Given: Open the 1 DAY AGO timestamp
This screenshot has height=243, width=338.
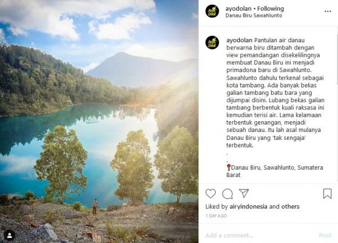Looking at the screenshot, I should coord(216,216).
